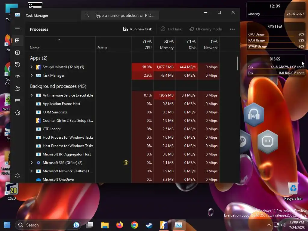Expand Microsoft Network Realtime process group

point(32,171)
